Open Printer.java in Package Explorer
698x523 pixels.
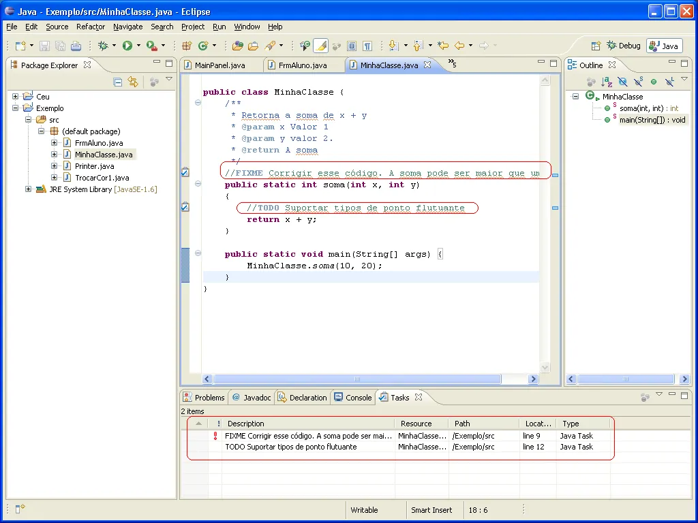tap(94, 166)
